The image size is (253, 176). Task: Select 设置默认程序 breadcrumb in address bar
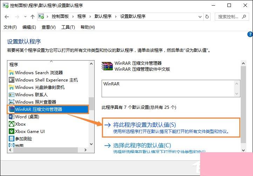(x=133, y=16)
